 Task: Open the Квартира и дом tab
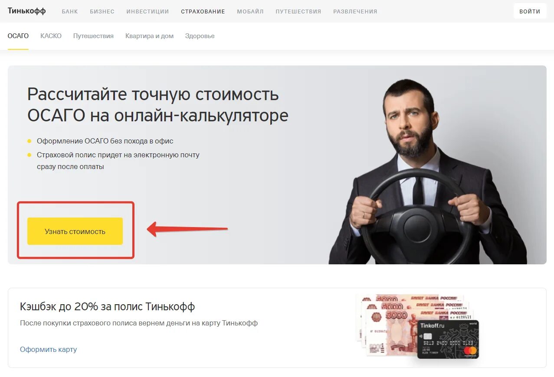click(149, 36)
